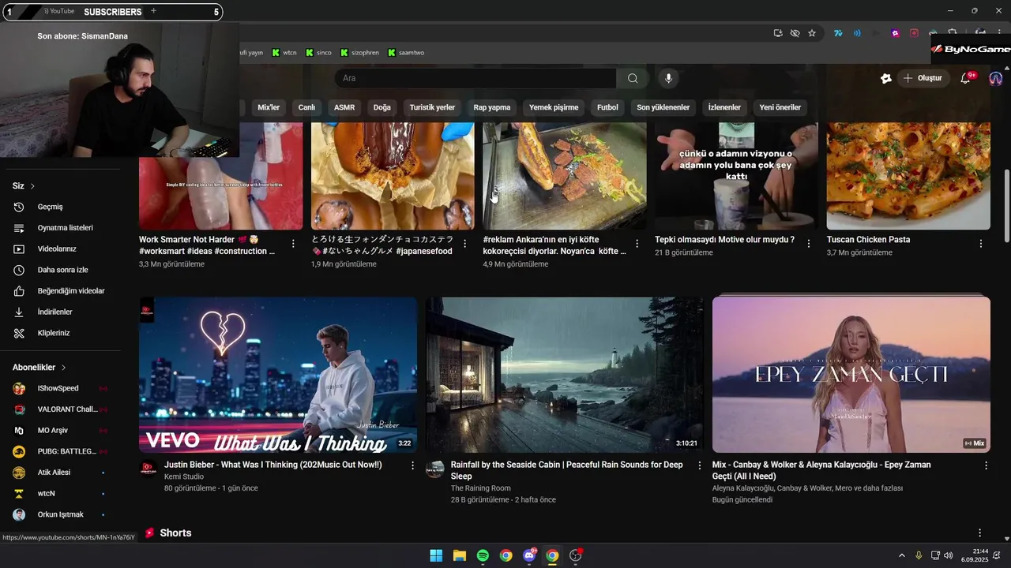Click the Ara search input field

point(475,78)
